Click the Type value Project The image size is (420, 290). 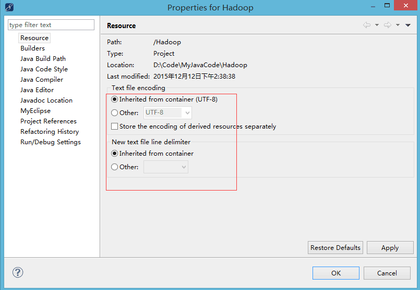click(164, 54)
